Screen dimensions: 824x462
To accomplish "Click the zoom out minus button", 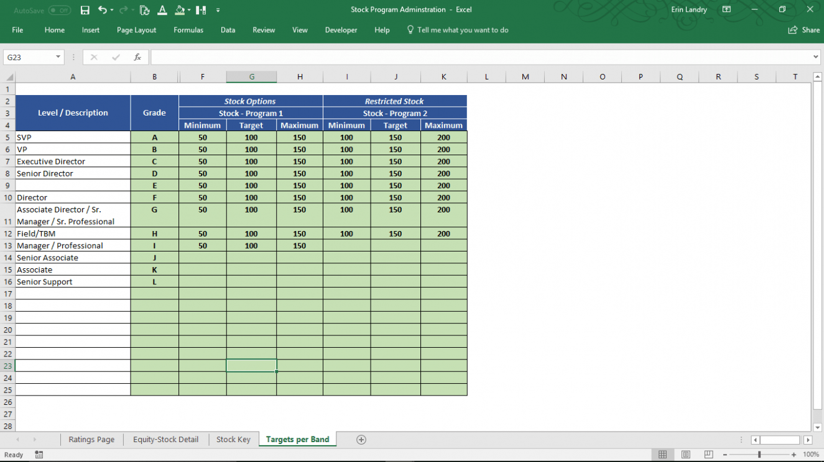I will point(724,455).
